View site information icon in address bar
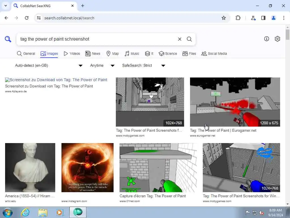290x218 pixels. click(x=39, y=18)
